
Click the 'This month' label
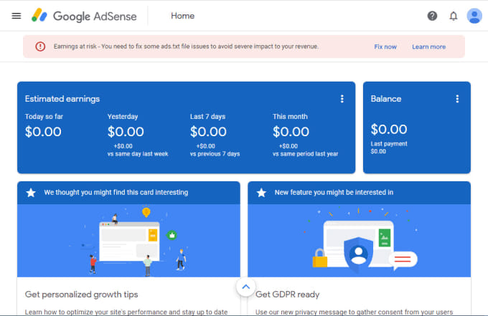coord(290,117)
